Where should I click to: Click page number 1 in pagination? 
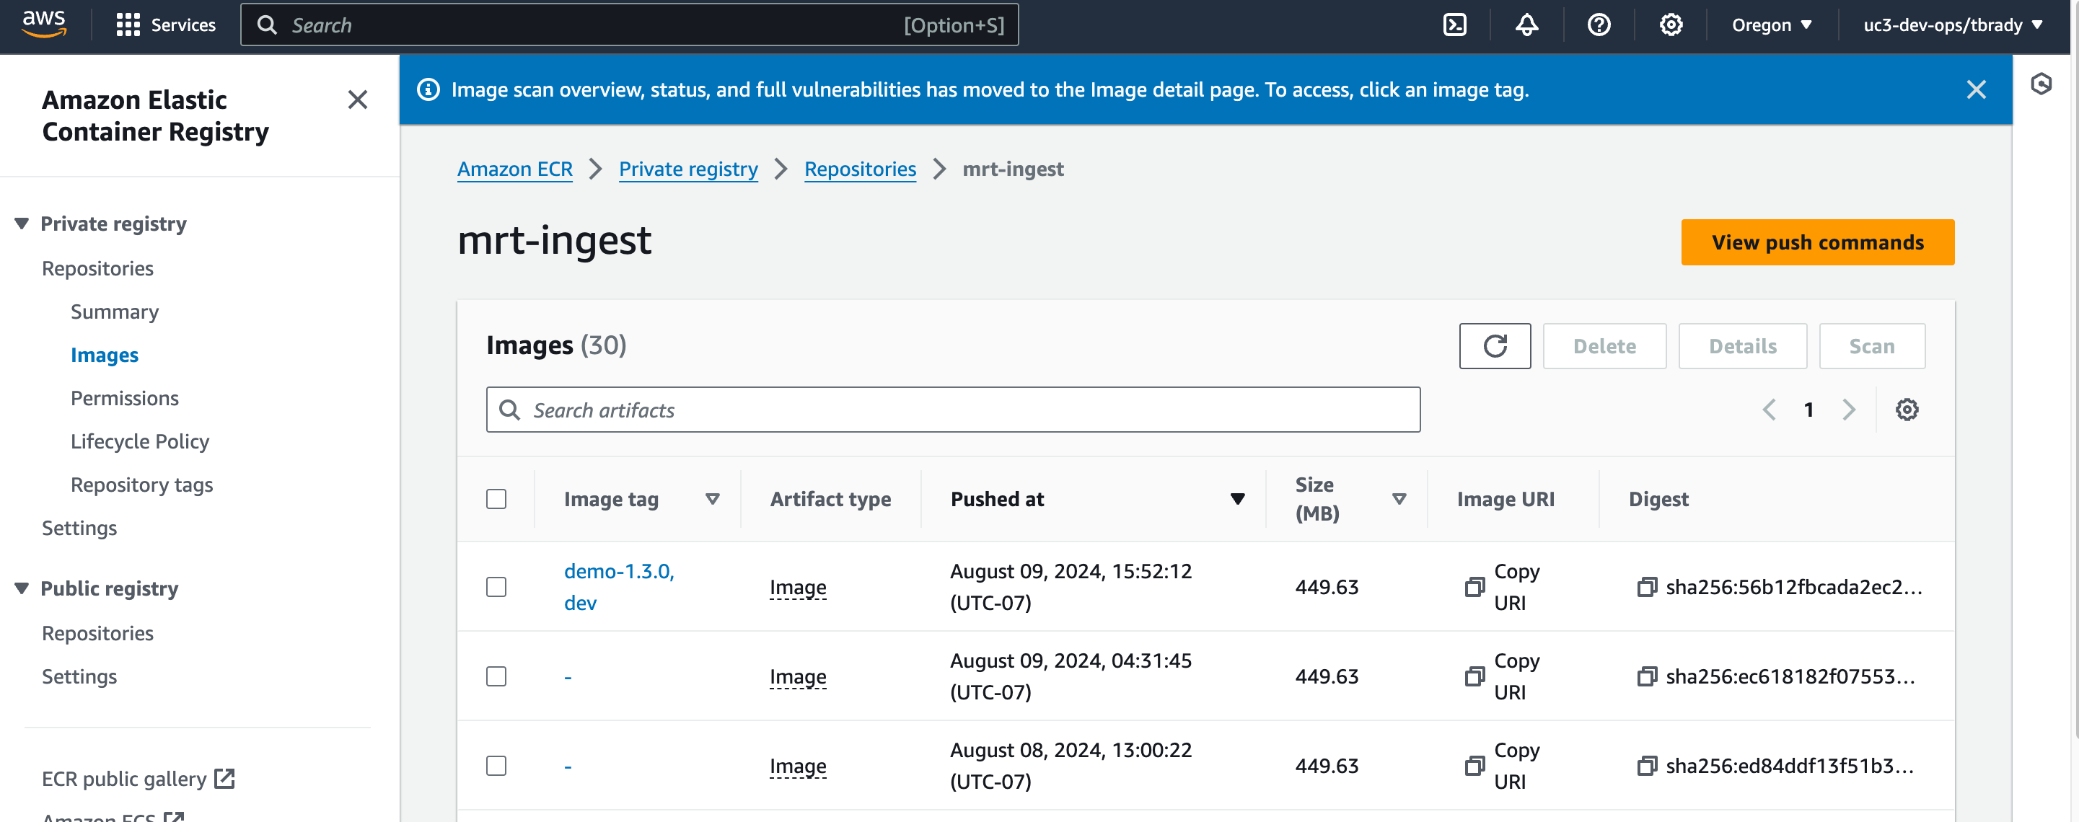pyautogui.click(x=1808, y=410)
